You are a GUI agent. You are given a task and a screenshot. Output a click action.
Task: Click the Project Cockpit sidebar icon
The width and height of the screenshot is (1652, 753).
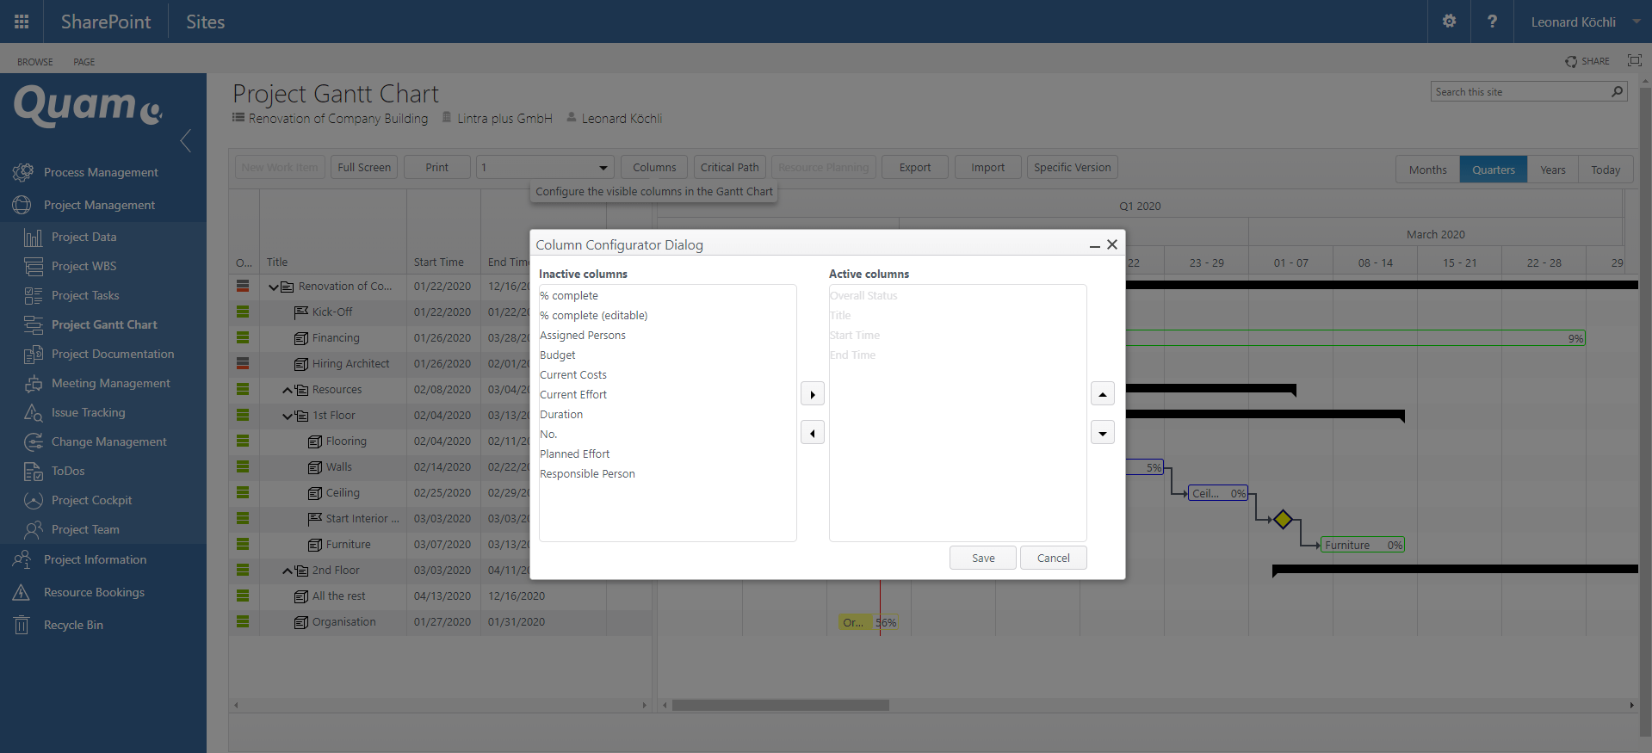coord(34,501)
